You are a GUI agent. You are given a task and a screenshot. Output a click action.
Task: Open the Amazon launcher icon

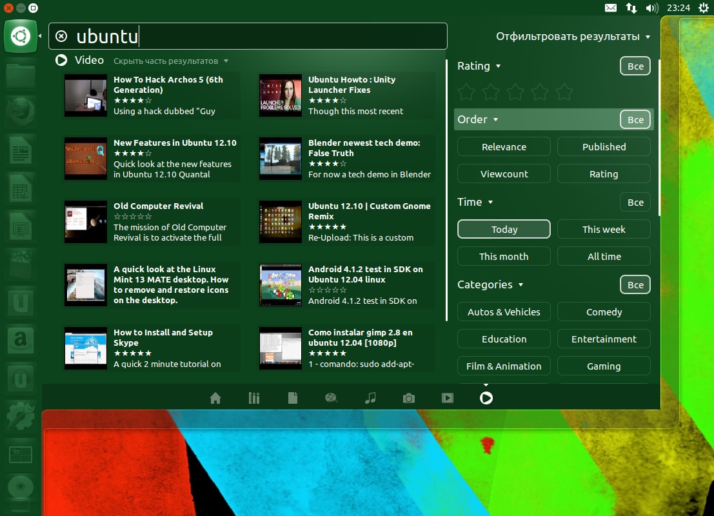tap(21, 339)
